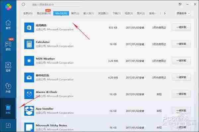Uninstall Alarms & Clock with 一键卸载 button
The width and height of the screenshot is (199, 132).
(x=181, y=94)
